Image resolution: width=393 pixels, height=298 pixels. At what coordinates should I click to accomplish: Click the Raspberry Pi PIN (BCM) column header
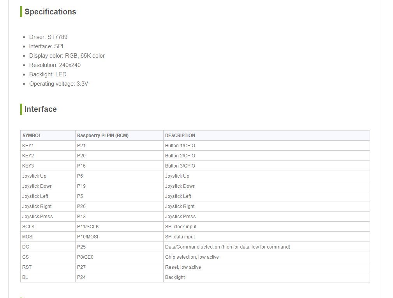point(103,136)
